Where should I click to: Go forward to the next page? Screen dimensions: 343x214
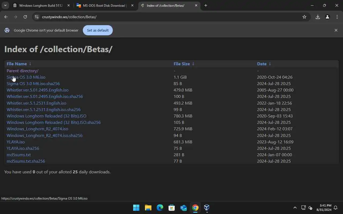[16, 17]
